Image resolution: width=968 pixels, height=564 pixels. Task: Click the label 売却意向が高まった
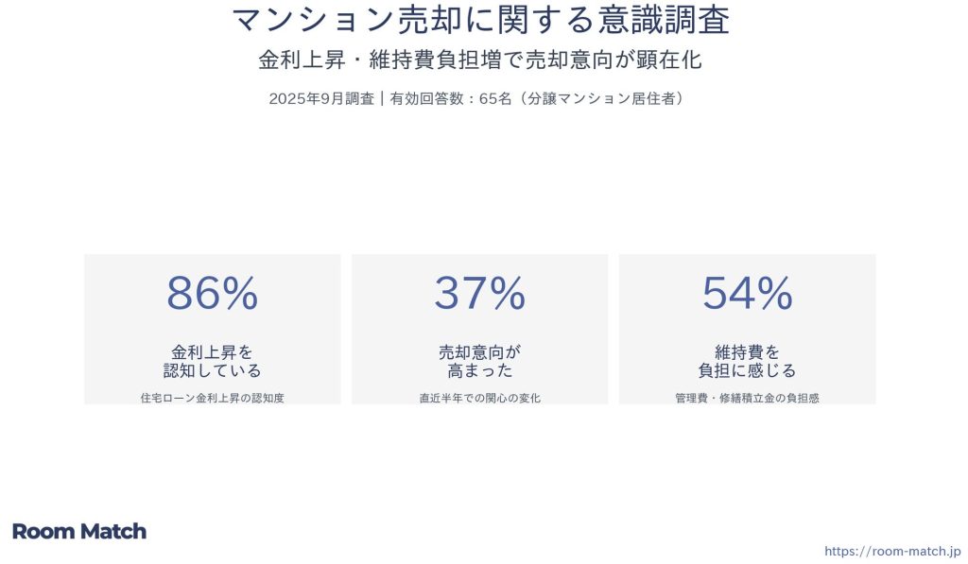tap(479, 362)
